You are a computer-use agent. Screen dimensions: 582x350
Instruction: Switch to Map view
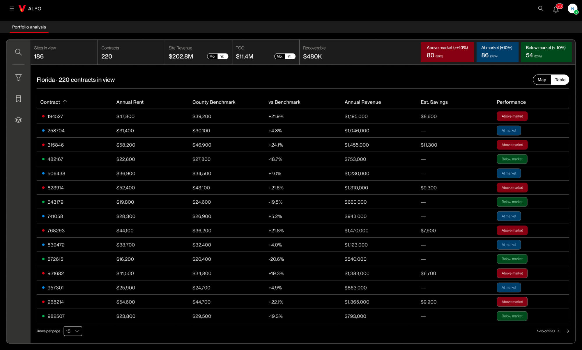[x=542, y=80]
